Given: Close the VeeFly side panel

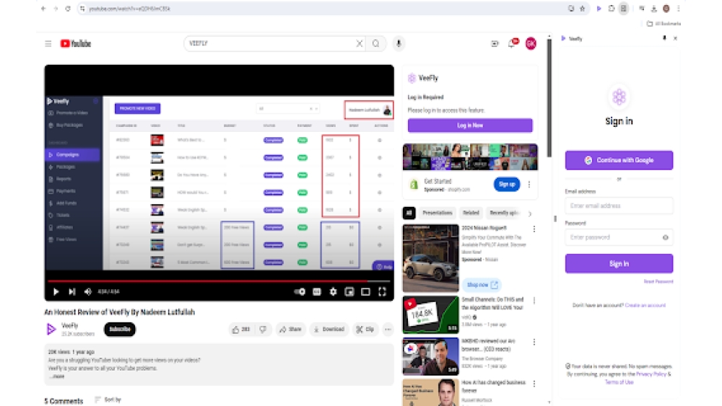Looking at the screenshot, I should coord(675,39).
